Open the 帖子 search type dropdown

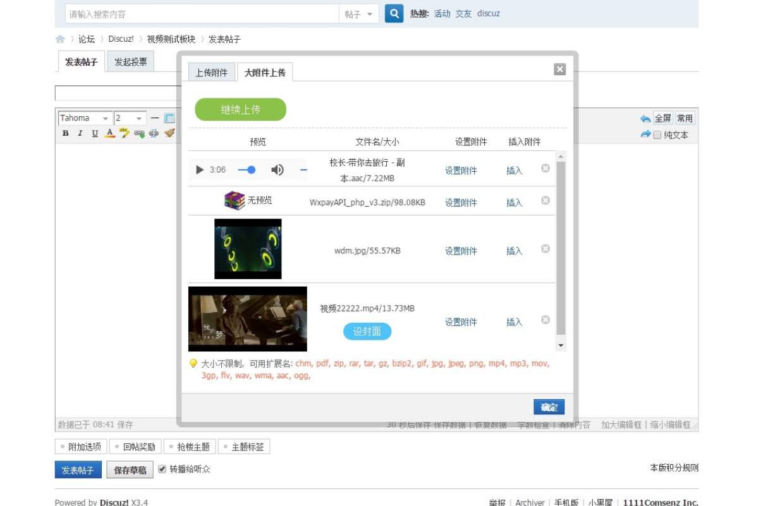pyautogui.click(x=359, y=14)
